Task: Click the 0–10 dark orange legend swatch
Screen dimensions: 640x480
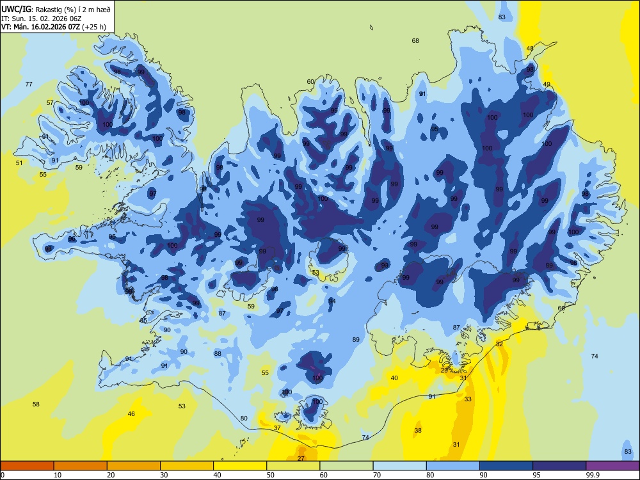Action: point(27,466)
